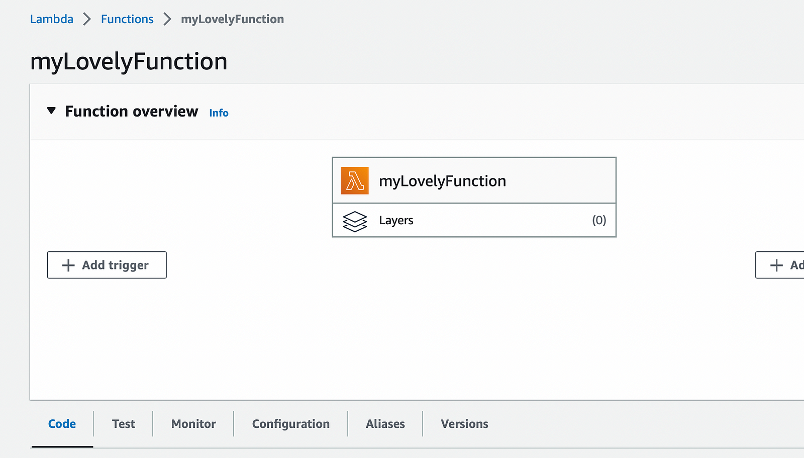804x458 pixels.
Task: Click the orange Lambda function icon
Action: [355, 180]
